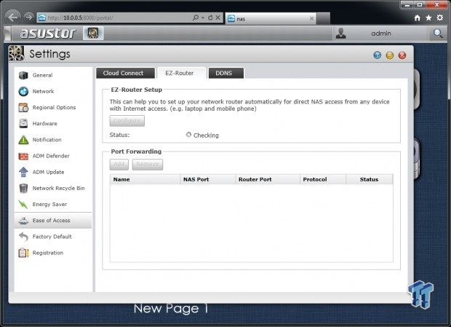The height and width of the screenshot is (327, 451).
Task: Select the ADM Update arrow icon
Action: (23, 172)
